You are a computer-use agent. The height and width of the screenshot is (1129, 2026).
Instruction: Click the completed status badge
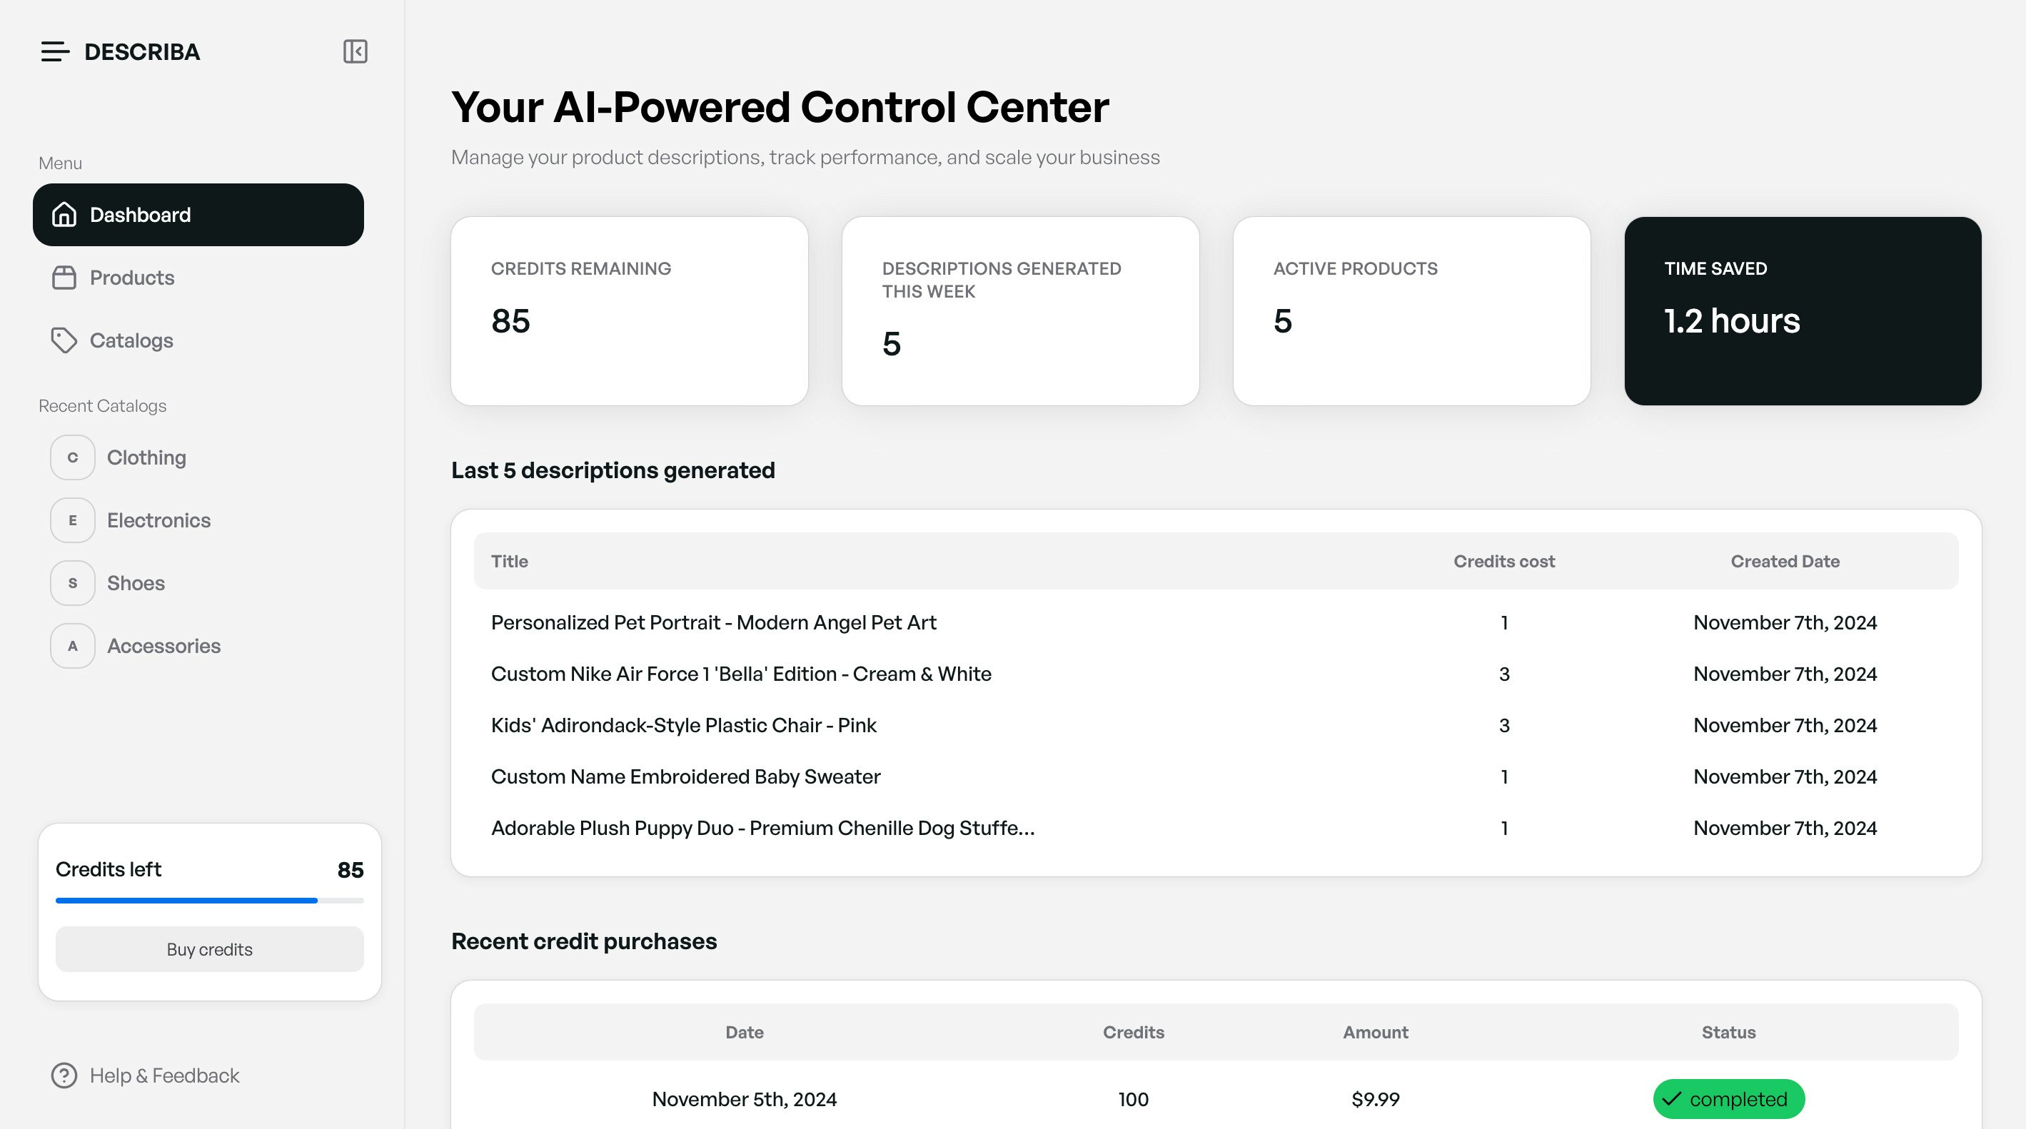(x=1728, y=1099)
